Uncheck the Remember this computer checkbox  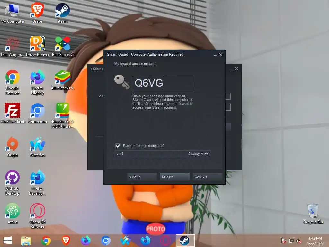[x=118, y=146]
